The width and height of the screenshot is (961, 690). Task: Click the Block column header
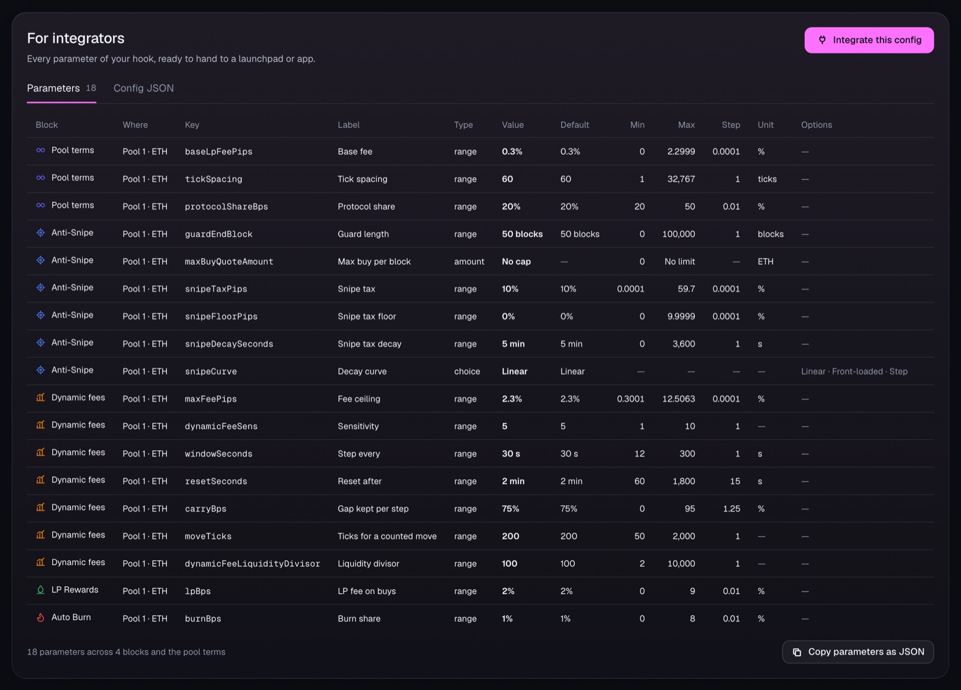click(46, 125)
